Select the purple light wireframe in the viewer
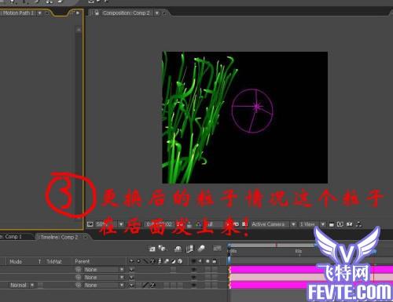The image size is (393, 302). pyautogui.click(x=252, y=111)
